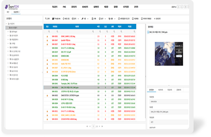
Task: Open the PMS menu
Action: tap(64, 7)
